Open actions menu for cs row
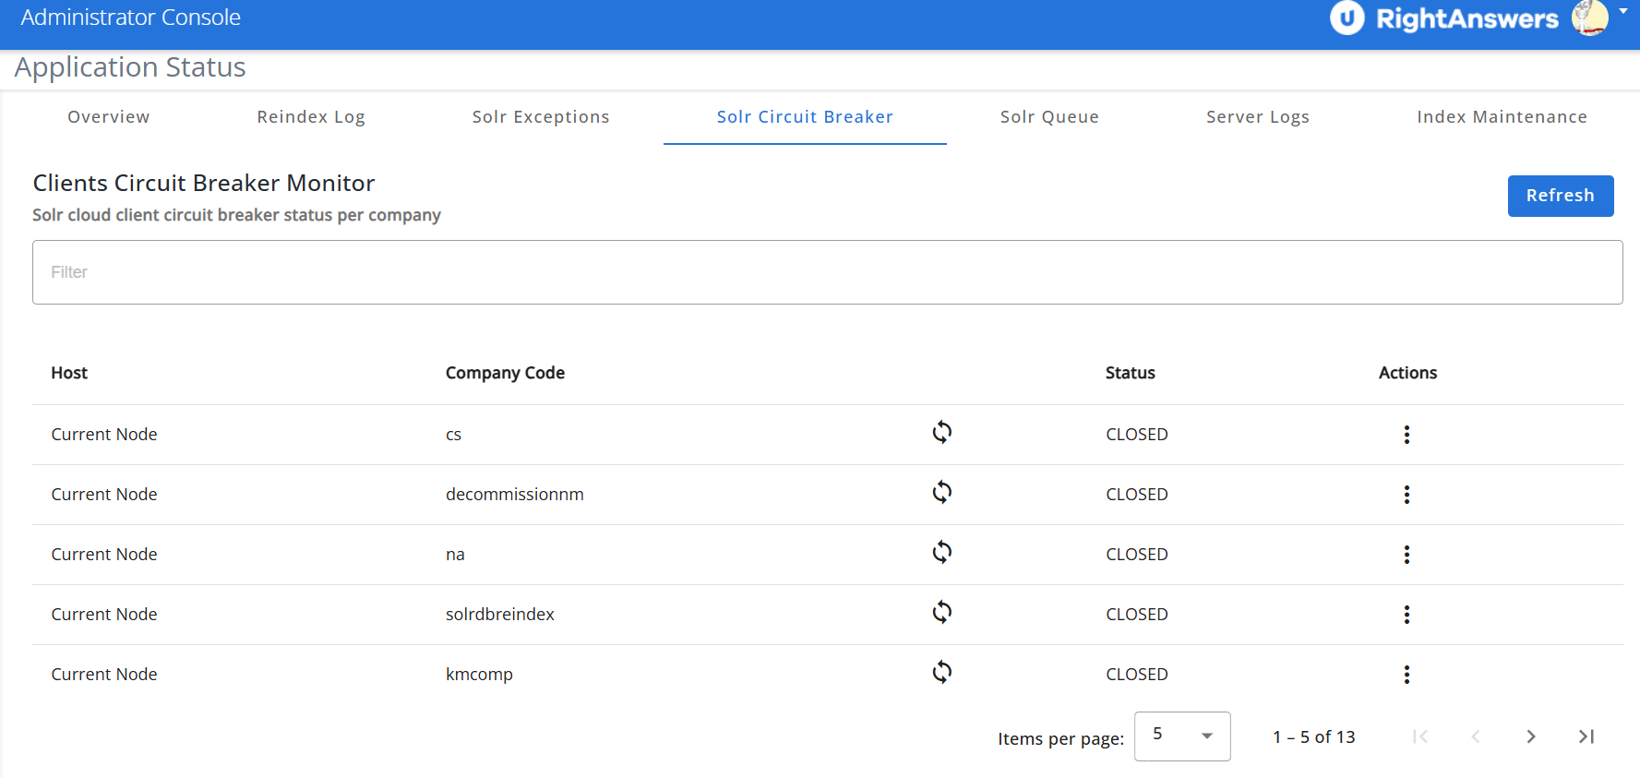 (x=1407, y=435)
